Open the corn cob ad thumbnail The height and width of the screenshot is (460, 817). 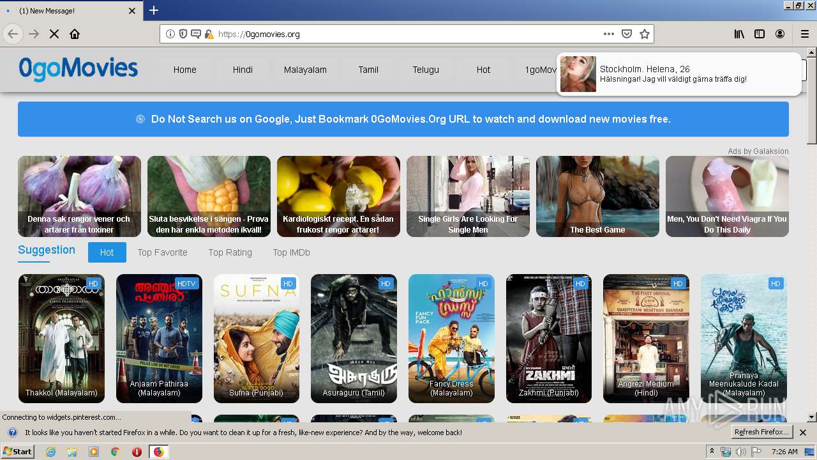[x=209, y=196]
